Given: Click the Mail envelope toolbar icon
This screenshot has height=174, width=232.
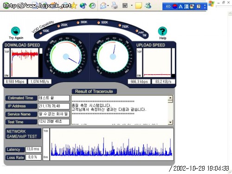Looking at the screenshot, I should pyautogui.click(x=103, y=6).
